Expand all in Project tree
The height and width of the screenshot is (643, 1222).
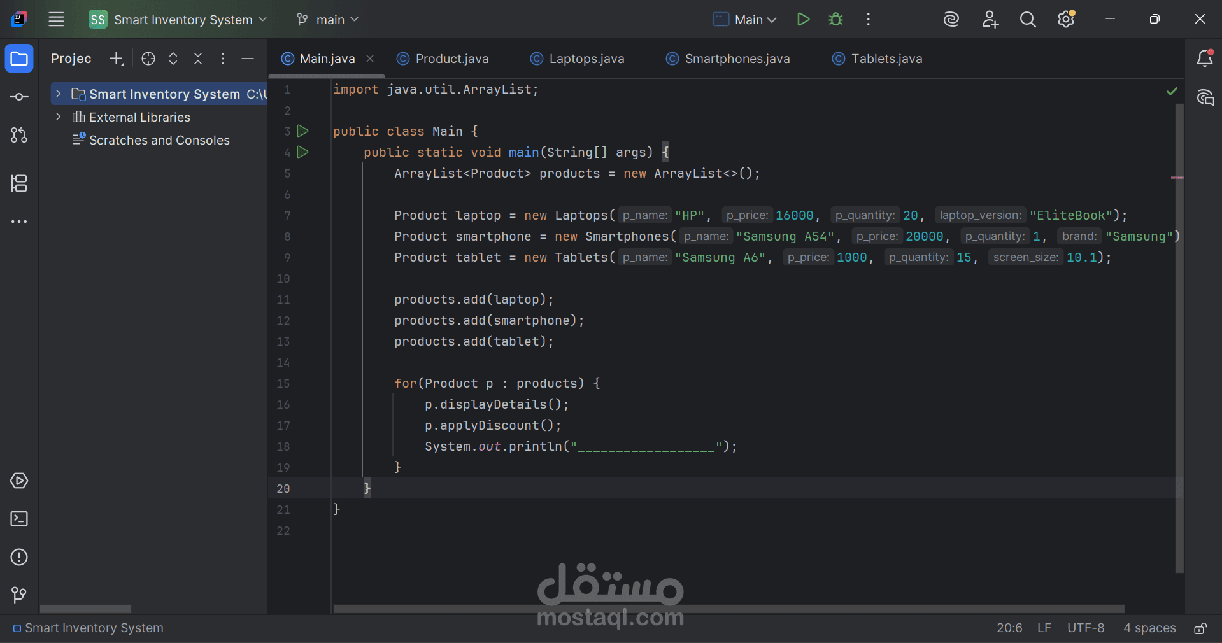(173, 59)
